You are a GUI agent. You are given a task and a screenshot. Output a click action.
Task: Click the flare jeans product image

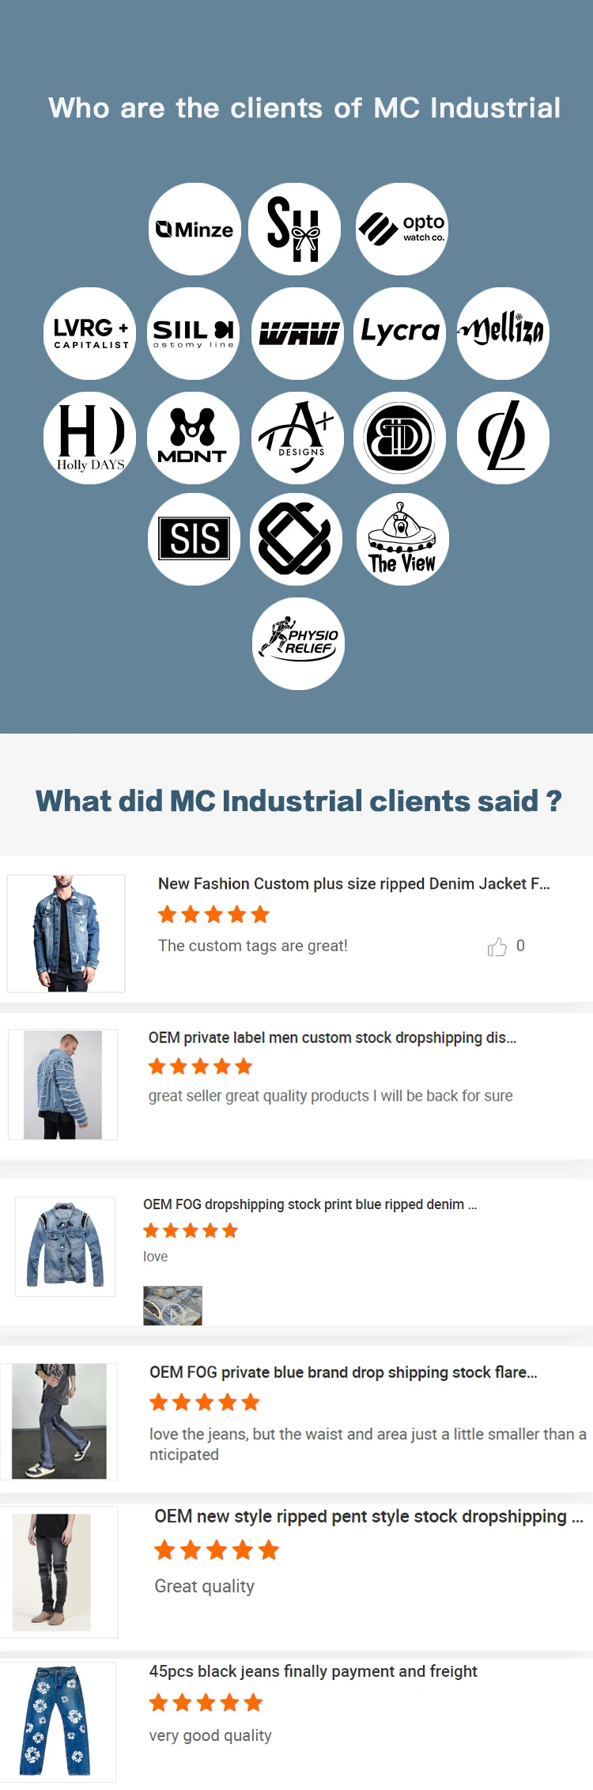[59, 1421]
